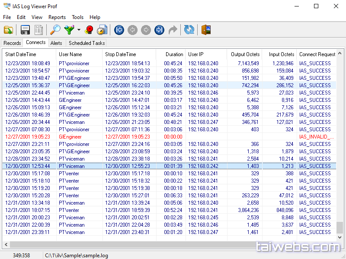Sort by the Duration column header

[x=174, y=54]
